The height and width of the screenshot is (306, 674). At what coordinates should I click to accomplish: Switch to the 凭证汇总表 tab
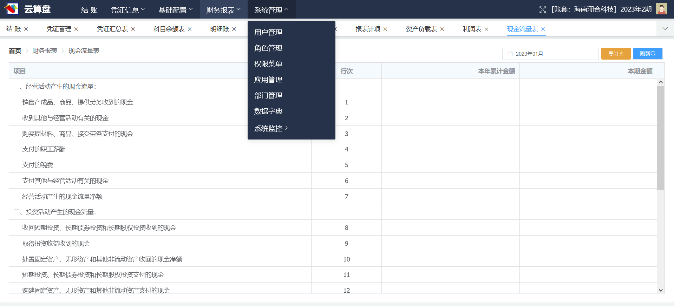(x=112, y=29)
